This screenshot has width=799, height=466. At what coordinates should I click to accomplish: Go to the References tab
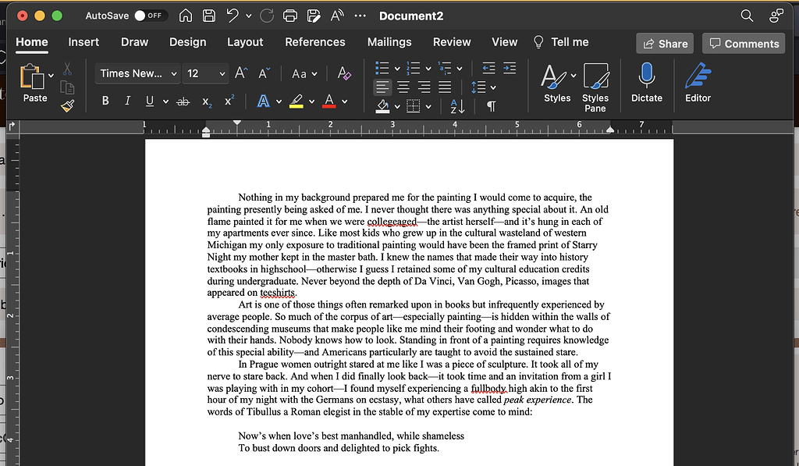(315, 42)
